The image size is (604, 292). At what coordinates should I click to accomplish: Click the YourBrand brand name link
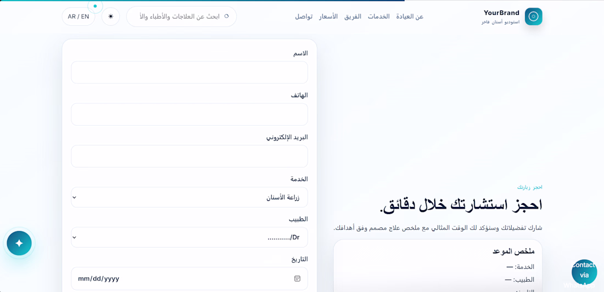(x=501, y=13)
